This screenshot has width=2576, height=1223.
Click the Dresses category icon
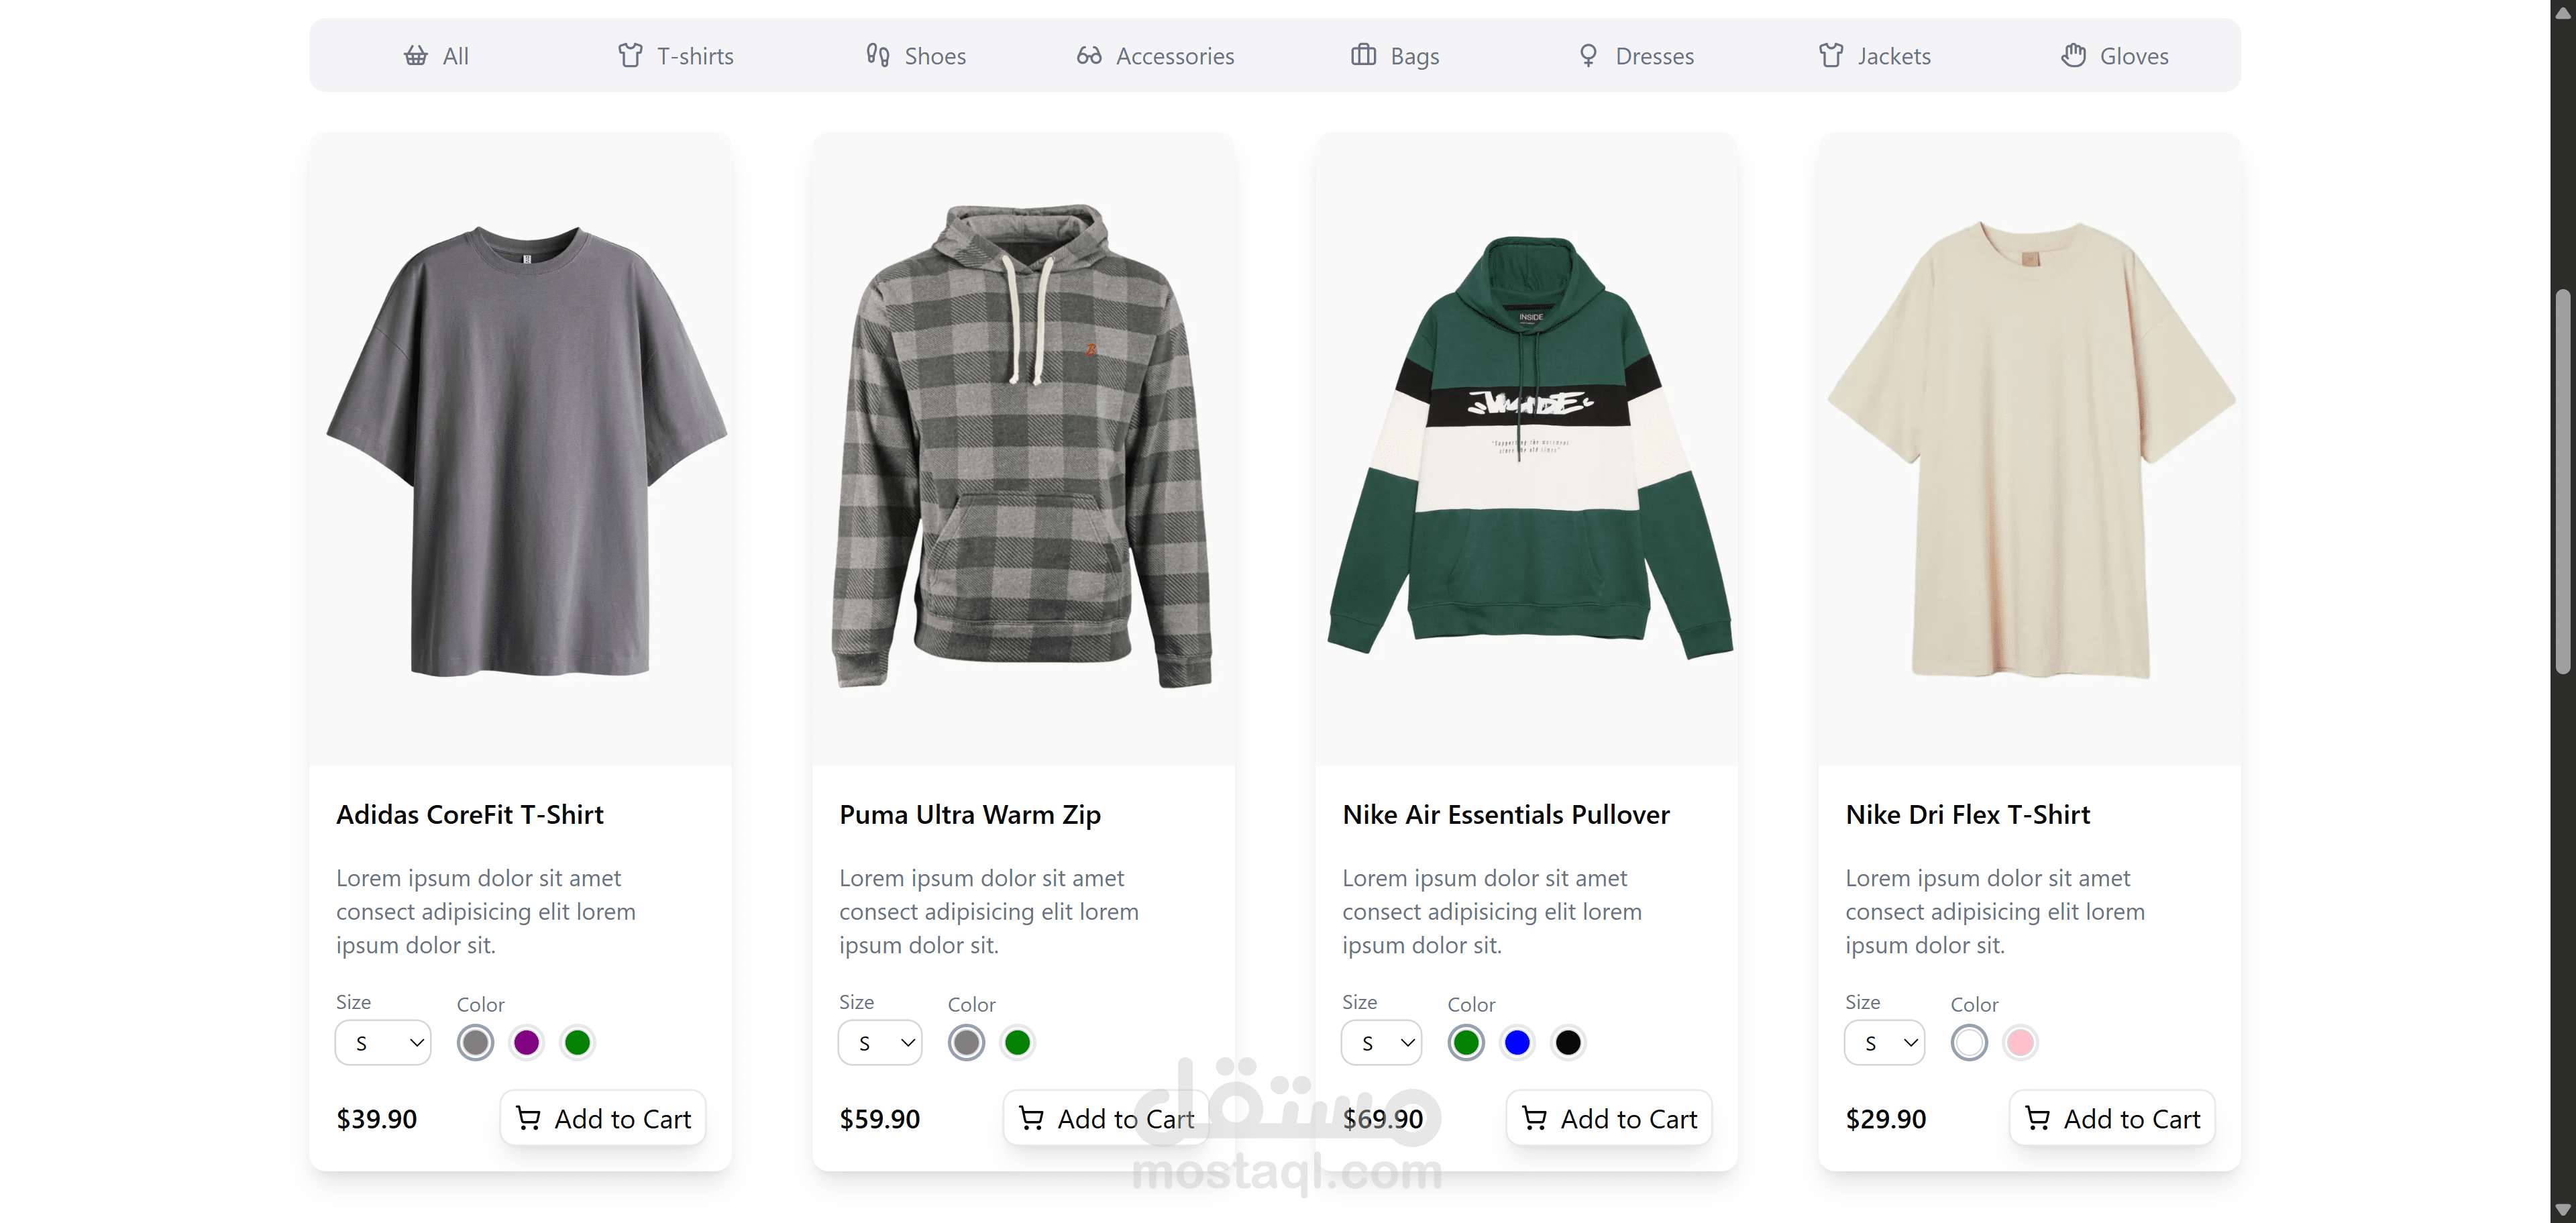tap(1588, 55)
